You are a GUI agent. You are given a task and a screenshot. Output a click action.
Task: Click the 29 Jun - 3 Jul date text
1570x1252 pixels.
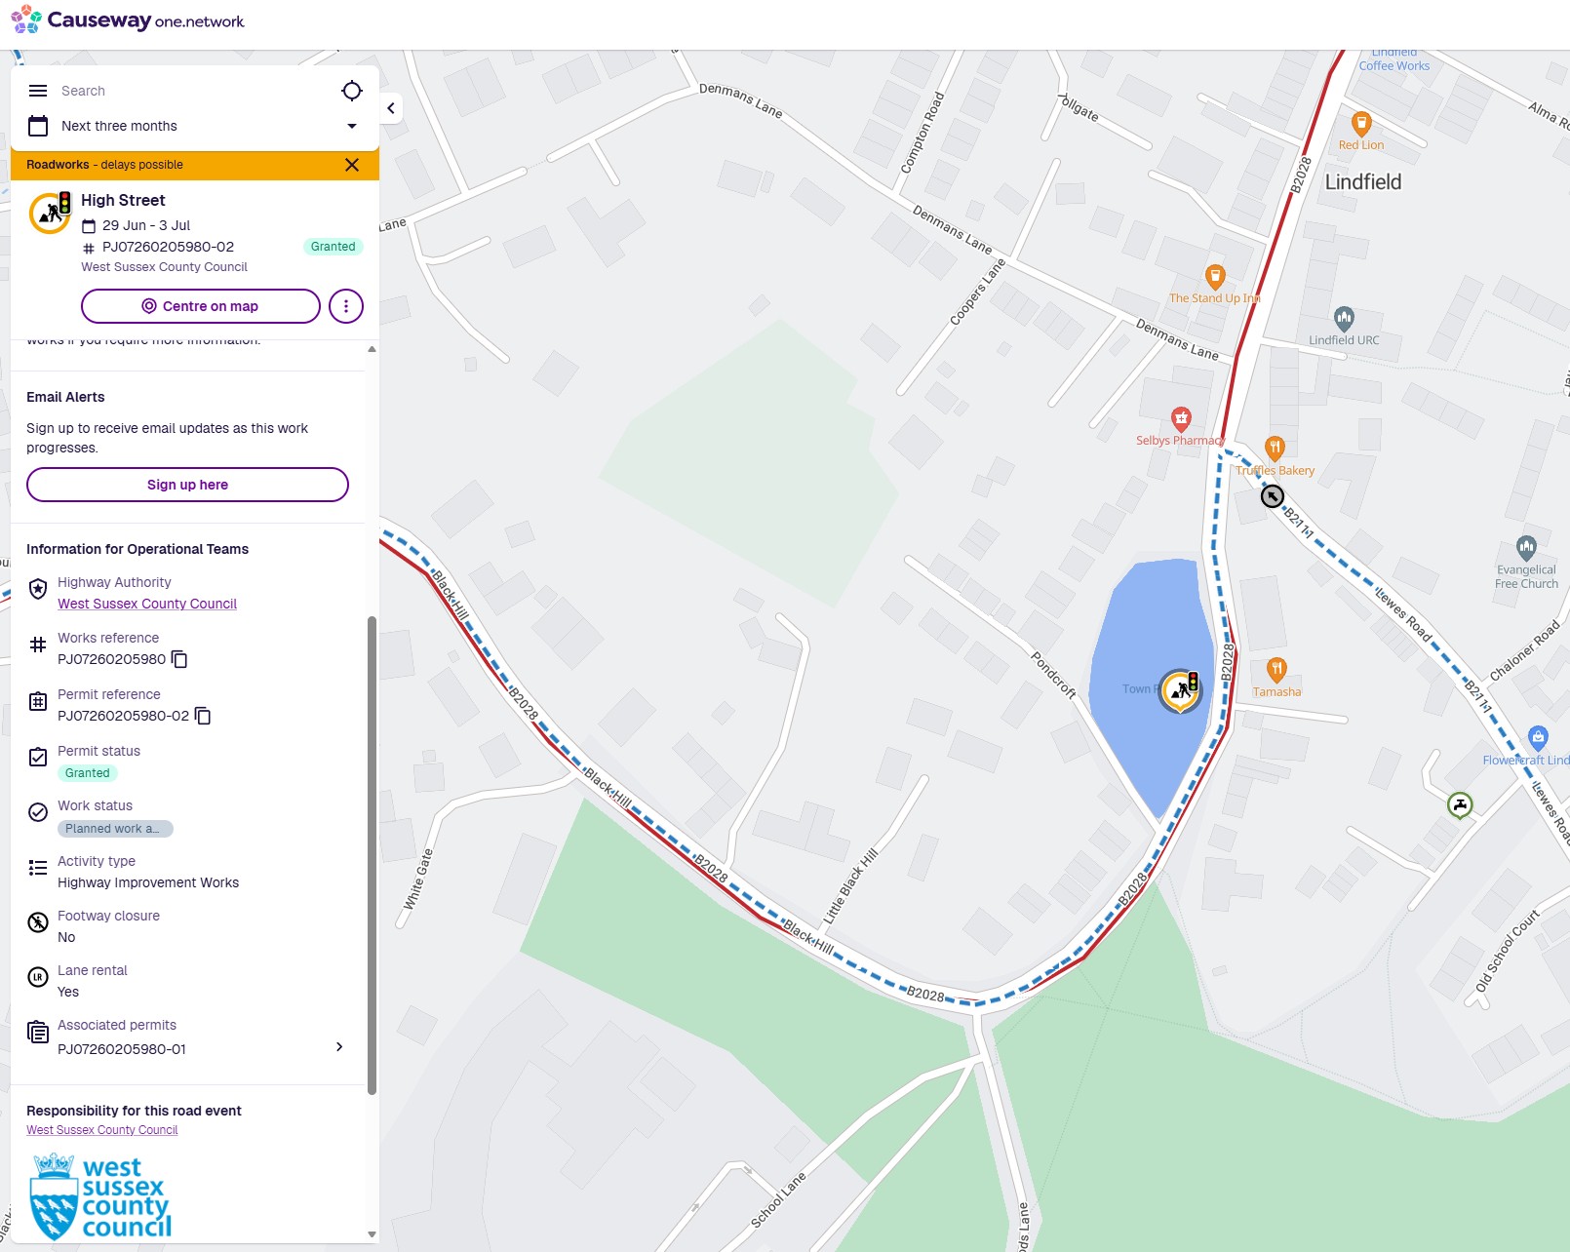(x=146, y=225)
